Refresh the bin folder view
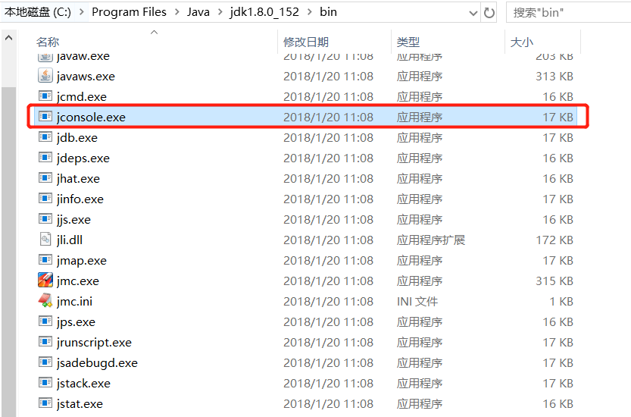The image size is (631, 417). pyautogui.click(x=489, y=13)
